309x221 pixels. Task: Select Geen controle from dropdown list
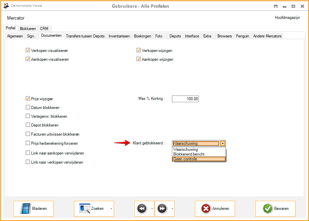[x=199, y=159]
